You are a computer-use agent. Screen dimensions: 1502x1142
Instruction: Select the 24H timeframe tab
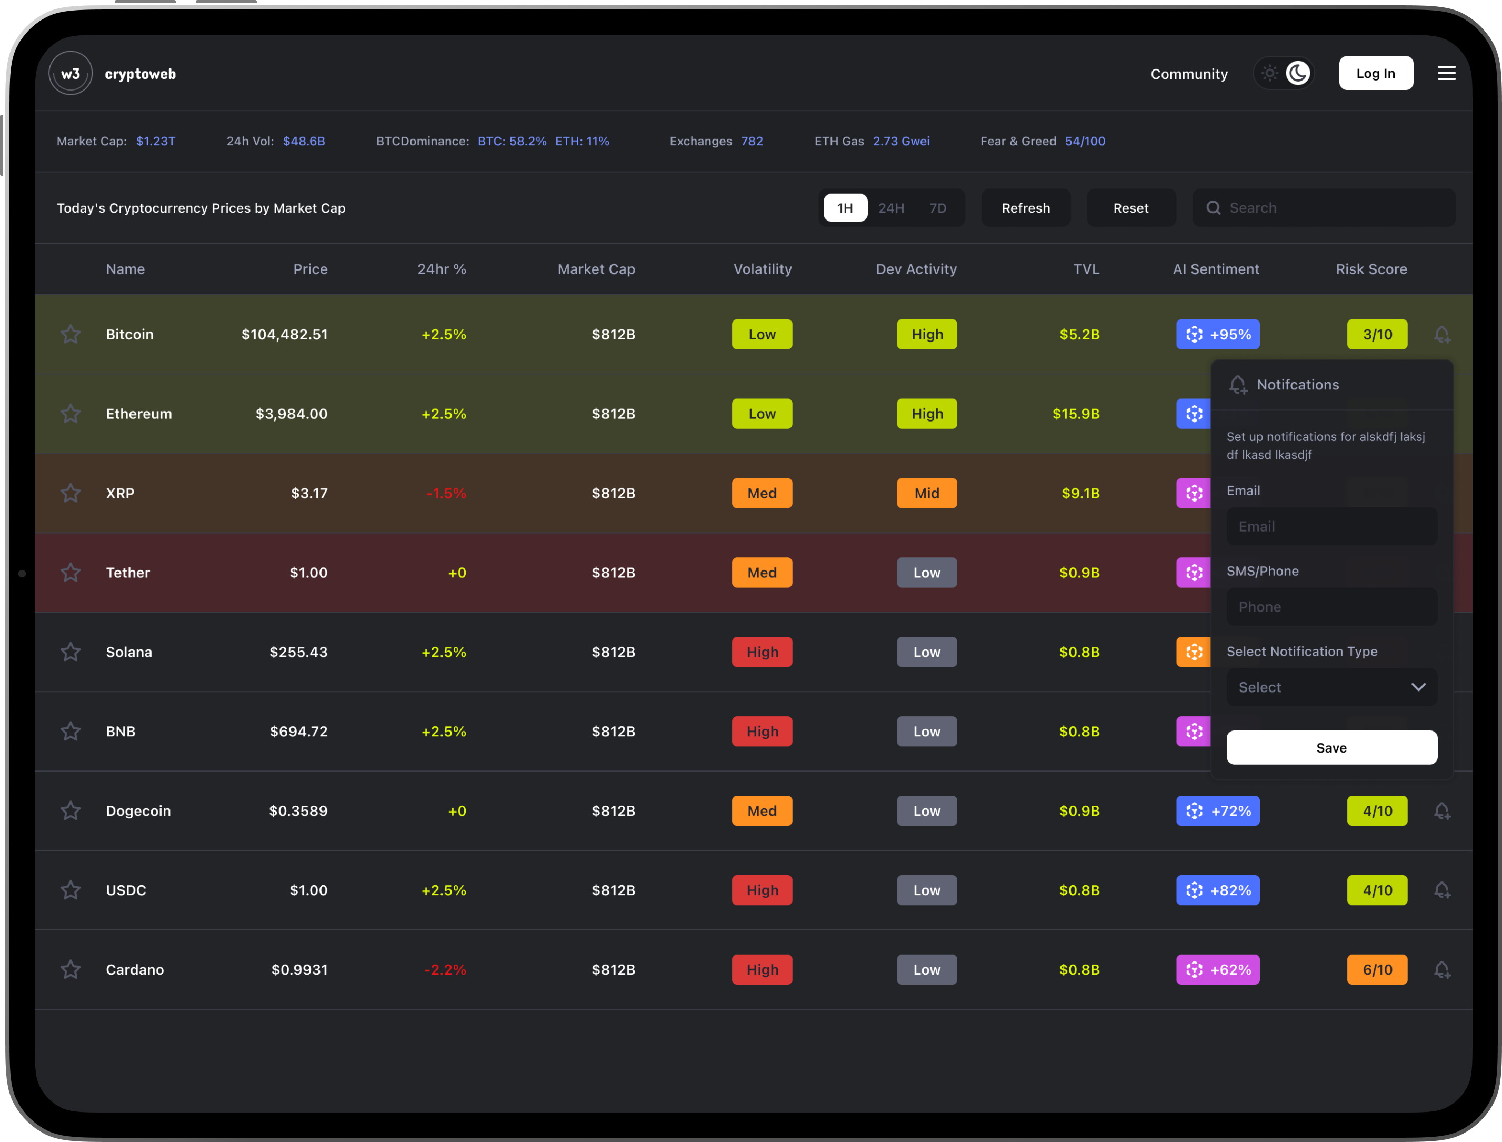pos(890,208)
